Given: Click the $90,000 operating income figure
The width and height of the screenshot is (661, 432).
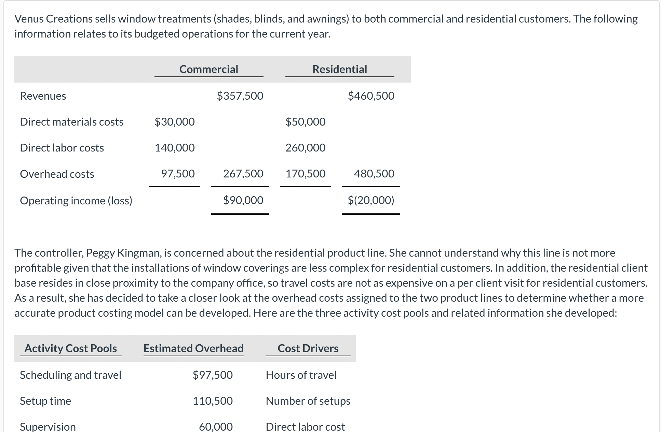Looking at the screenshot, I should tap(243, 200).
